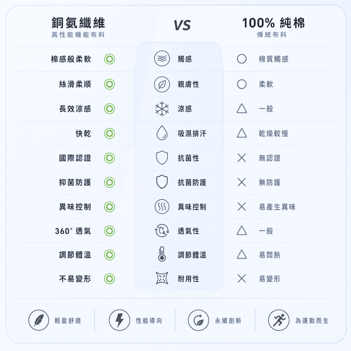Viewport: 351px width, 351px height.
Task: Click the wave icon beside 觸感
Action: (x=162, y=58)
